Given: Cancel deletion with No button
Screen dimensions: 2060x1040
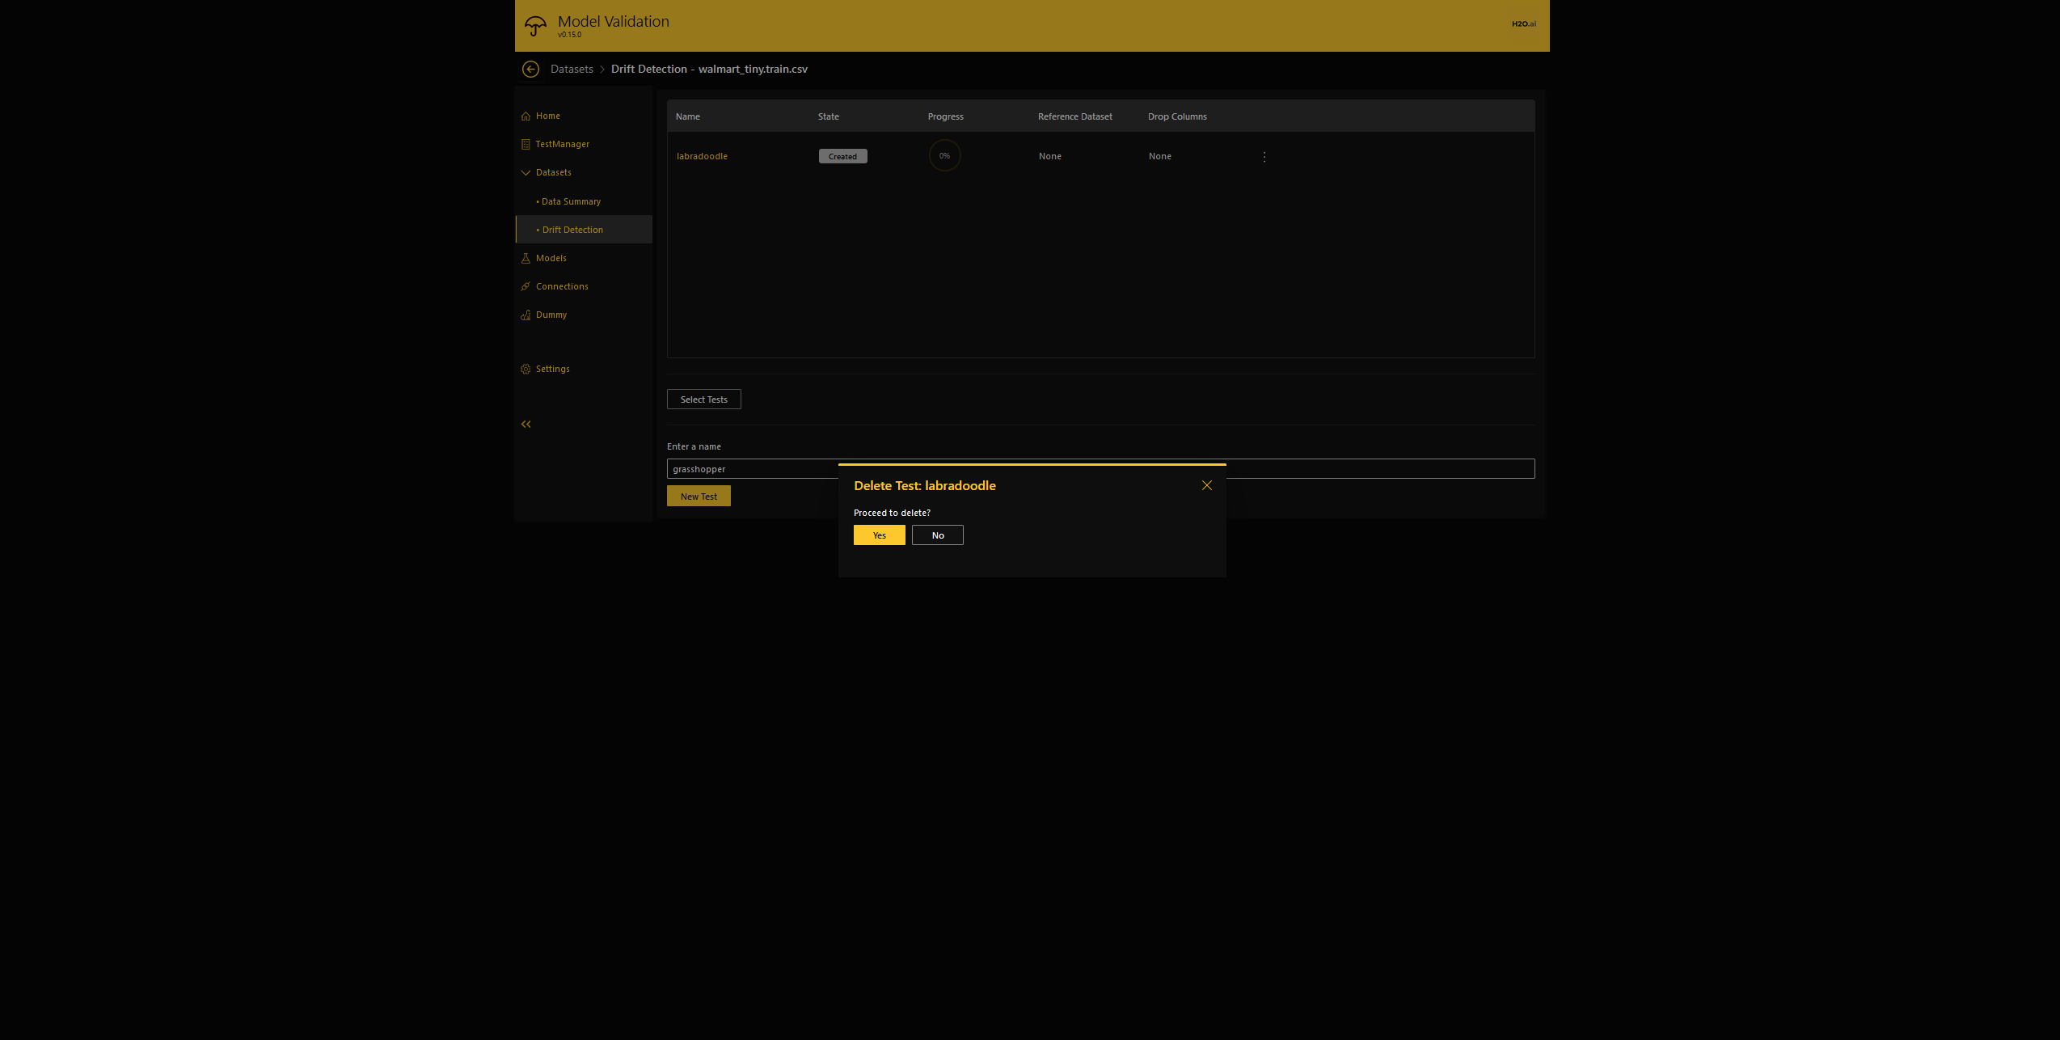Looking at the screenshot, I should (937, 535).
